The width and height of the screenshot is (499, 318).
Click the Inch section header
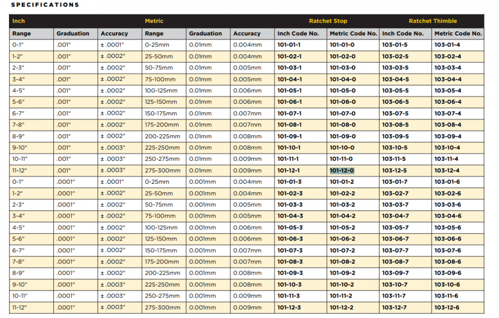click(18, 21)
